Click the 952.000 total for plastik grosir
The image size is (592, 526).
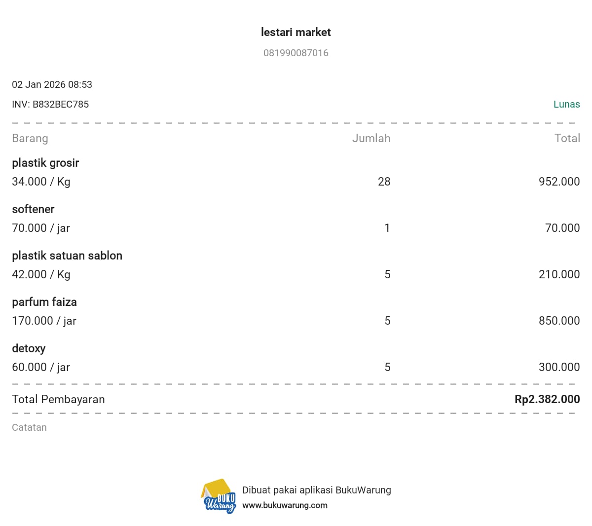559,182
